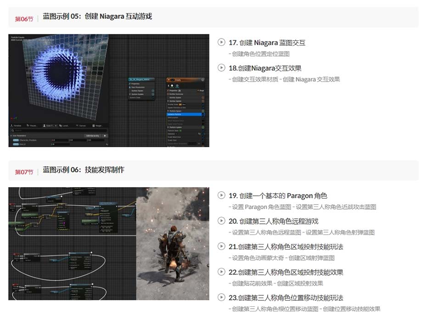The width and height of the screenshot is (427, 322).
Task: Play lesson 21 区域投射技能玩法
Action: coord(221,246)
